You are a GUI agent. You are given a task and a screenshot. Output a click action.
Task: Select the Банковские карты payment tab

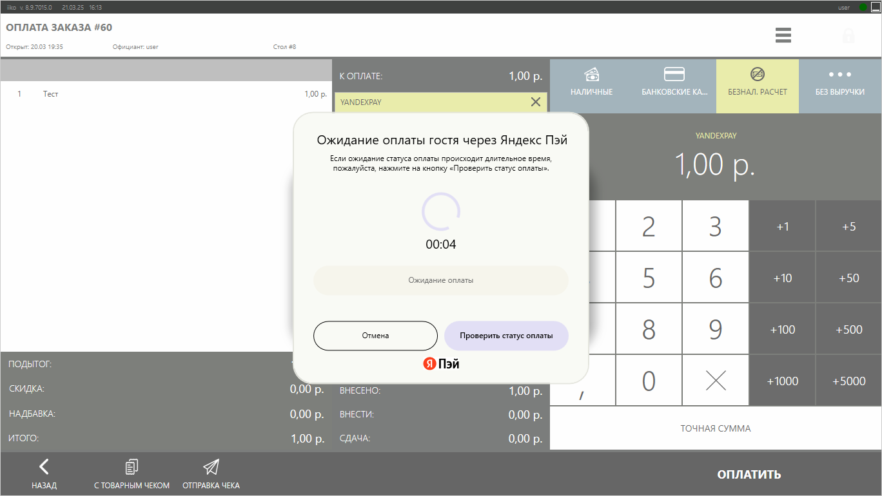pos(674,86)
